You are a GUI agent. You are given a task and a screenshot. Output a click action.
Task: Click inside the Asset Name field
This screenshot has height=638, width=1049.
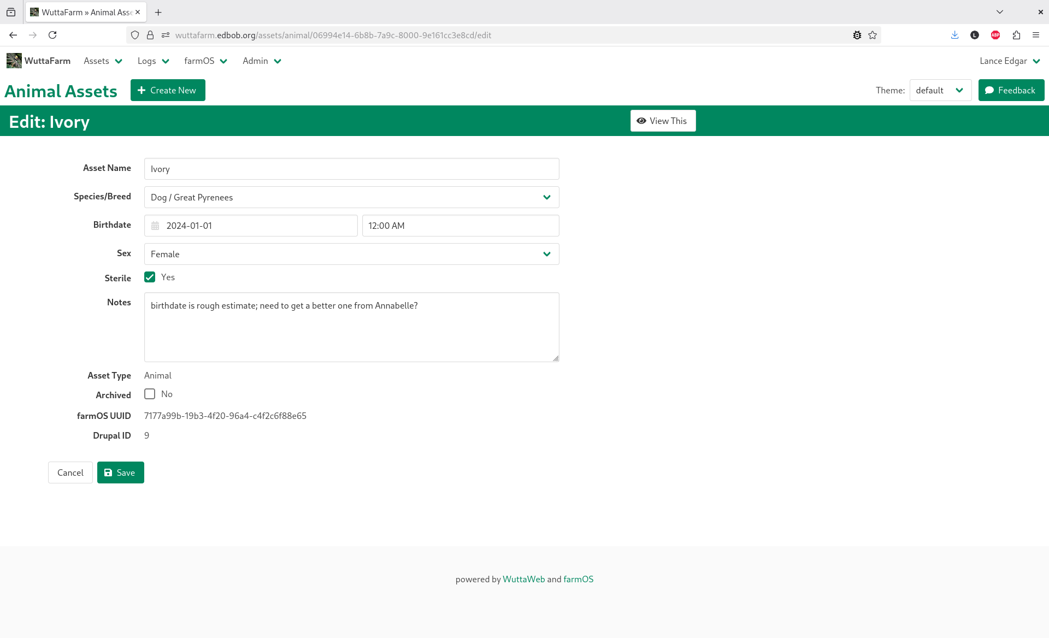351,169
